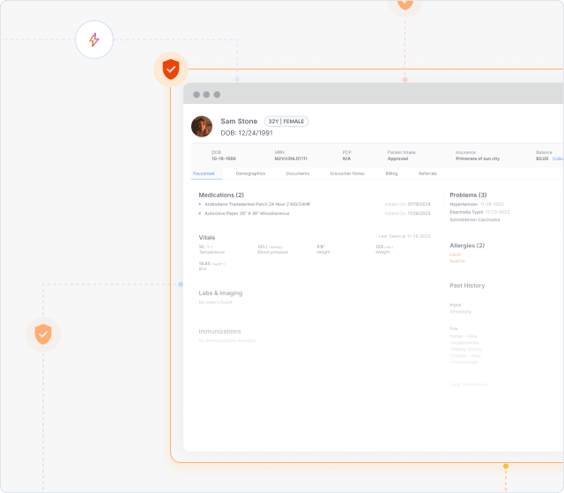Click Sam Stone's profile photo
Viewport: 564px width, 493px height.
202,126
